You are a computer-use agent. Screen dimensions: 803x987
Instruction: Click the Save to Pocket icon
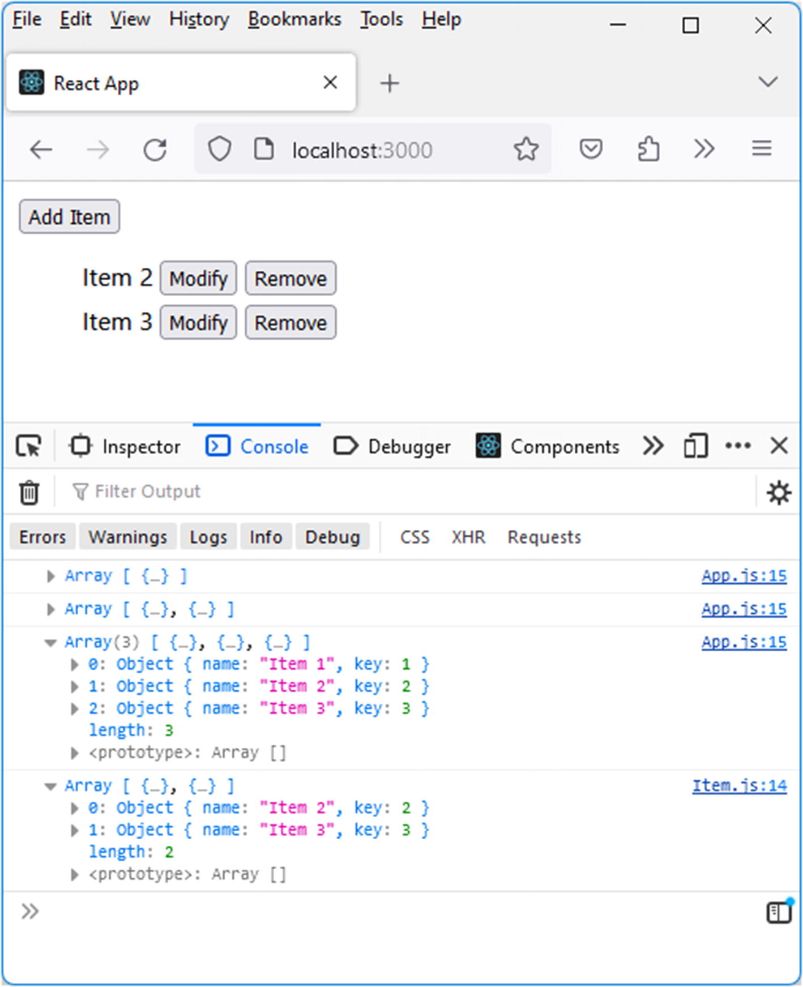coord(591,149)
